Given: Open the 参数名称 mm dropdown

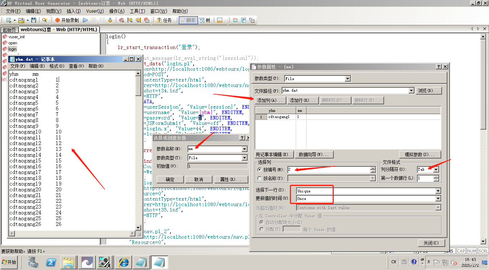Looking at the screenshot, I should point(244,149).
